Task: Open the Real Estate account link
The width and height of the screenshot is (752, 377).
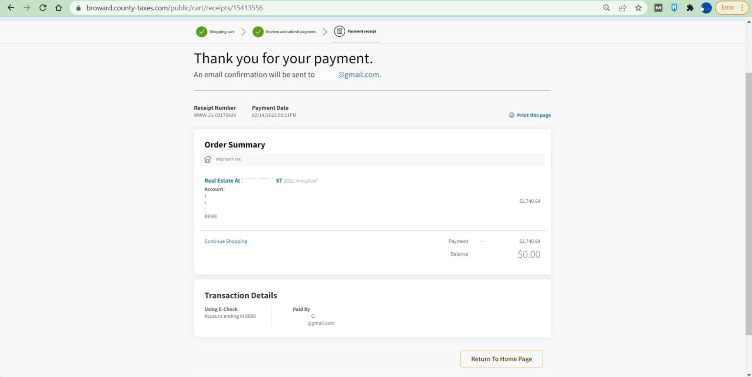Action: pos(243,181)
